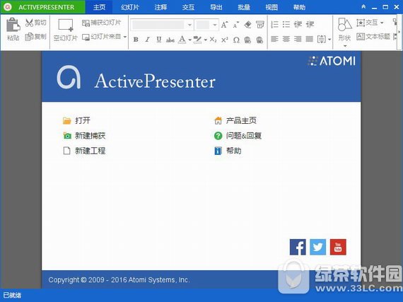The height and width of the screenshot is (302, 403).
Task: Click the Twitter icon
Action: (318, 247)
